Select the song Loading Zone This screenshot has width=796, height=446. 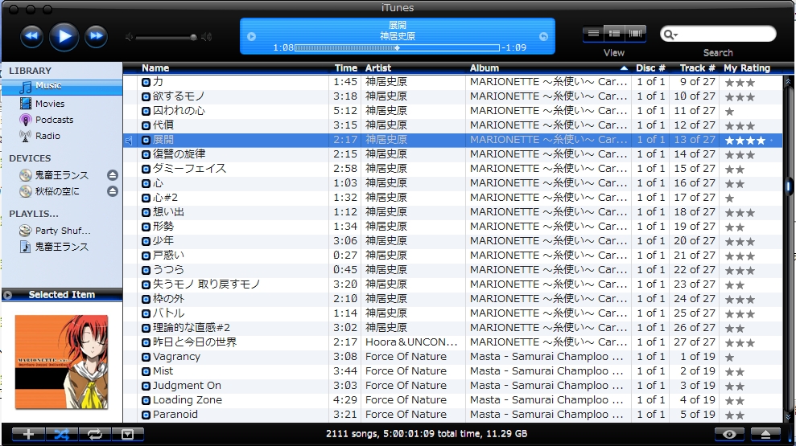click(188, 400)
